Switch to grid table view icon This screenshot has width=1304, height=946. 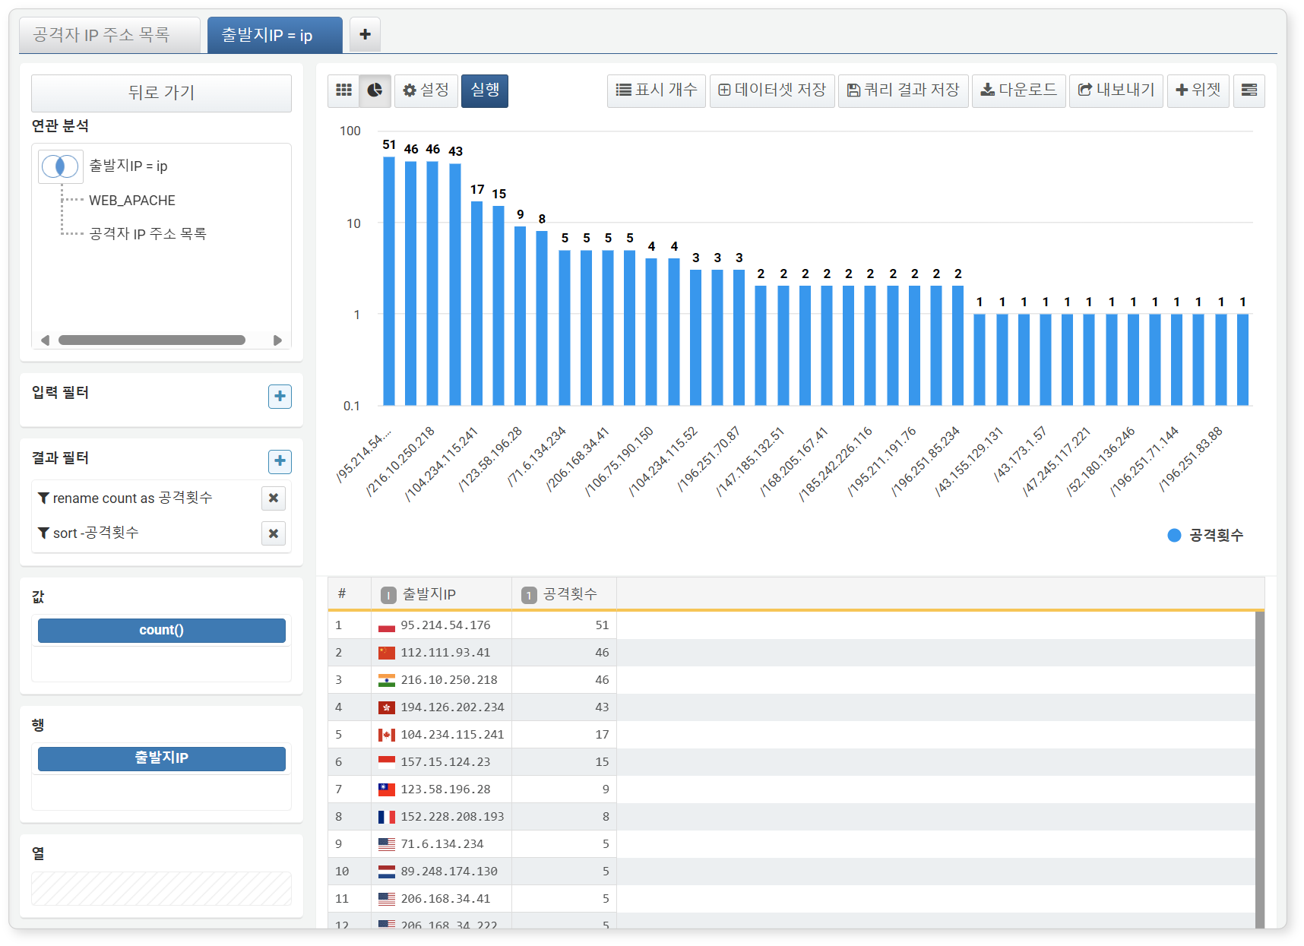tap(343, 90)
